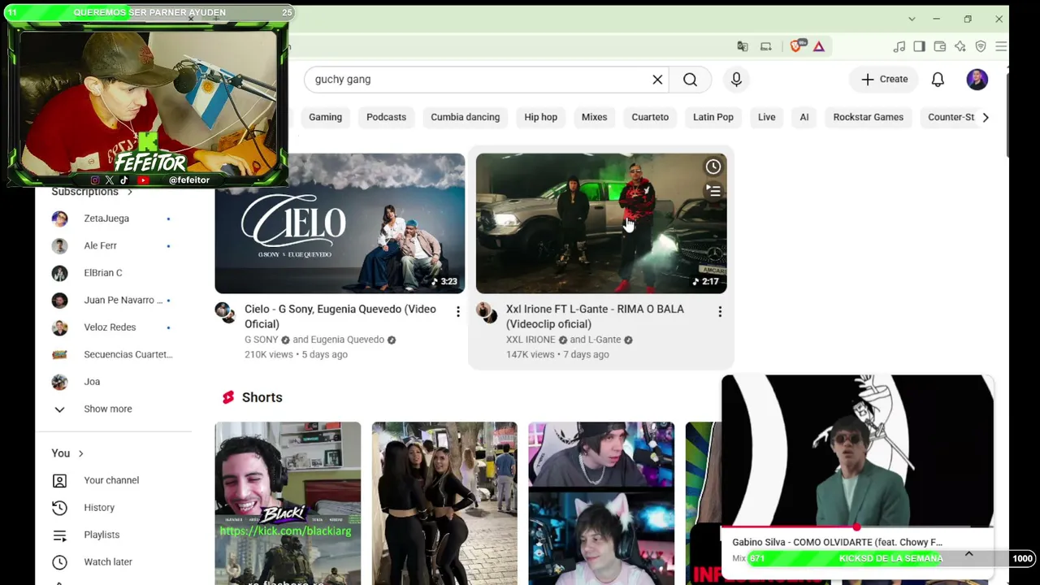The width and height of the screenshot is (1040, 585).
Task: Select the Podcasts filter chip
Action: coord(386,117)
